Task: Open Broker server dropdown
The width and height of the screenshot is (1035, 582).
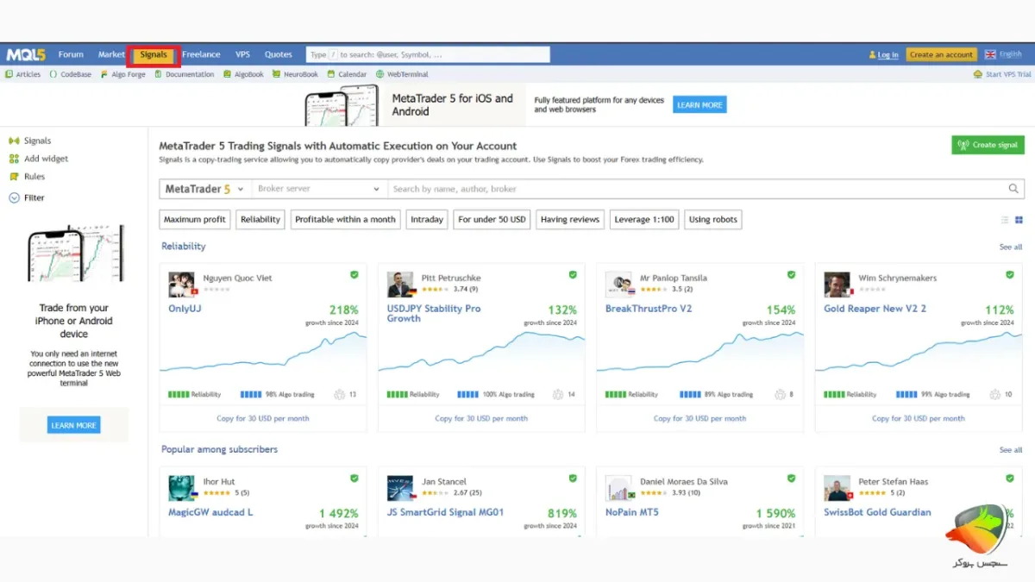Action: click(318, 189)
